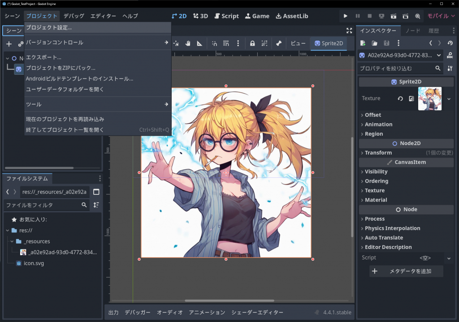Select the エクスポート... menu entry
The image size is (459, 322).
click(43, 57)
